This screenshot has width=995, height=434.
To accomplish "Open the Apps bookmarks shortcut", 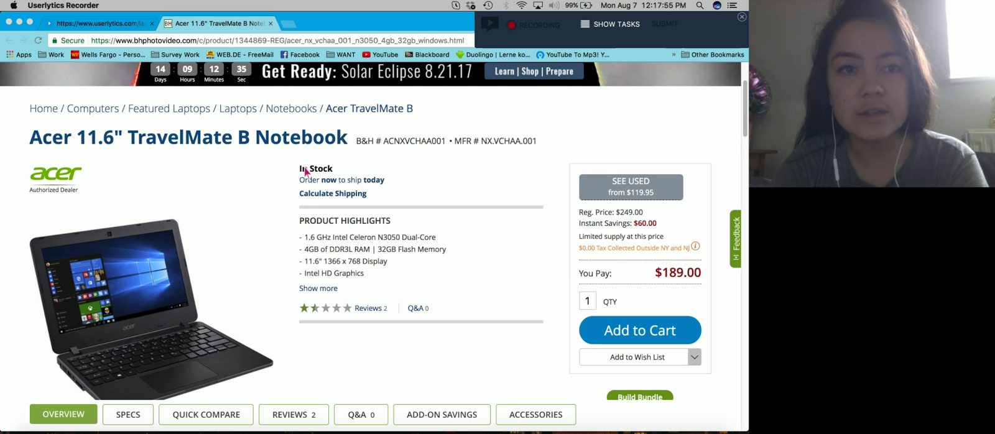I will (19, 55).
